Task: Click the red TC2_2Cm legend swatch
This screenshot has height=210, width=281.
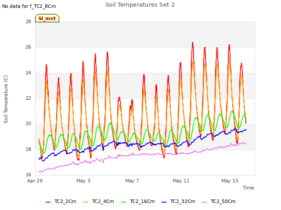Action: (x=48, y=202)
